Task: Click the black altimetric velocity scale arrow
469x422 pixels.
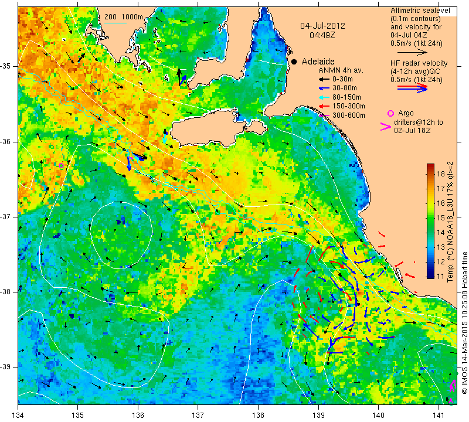Action: click(412, 52)
